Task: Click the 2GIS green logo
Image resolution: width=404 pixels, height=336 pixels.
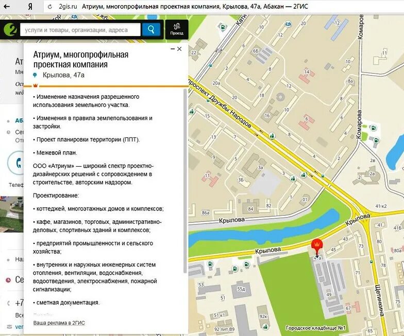Action: 10,30
